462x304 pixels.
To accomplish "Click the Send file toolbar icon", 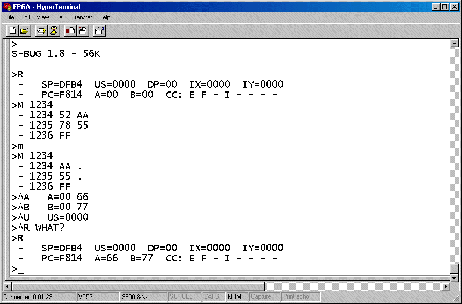I will click(x=70, y=31).
